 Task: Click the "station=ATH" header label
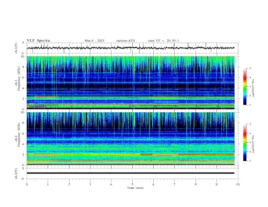coord(126,41)
